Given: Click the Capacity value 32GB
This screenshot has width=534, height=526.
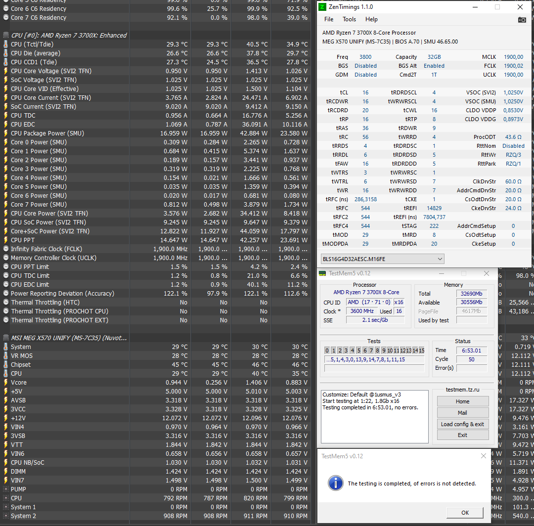Looking at the screenshot, I should [x=434, y=57].
